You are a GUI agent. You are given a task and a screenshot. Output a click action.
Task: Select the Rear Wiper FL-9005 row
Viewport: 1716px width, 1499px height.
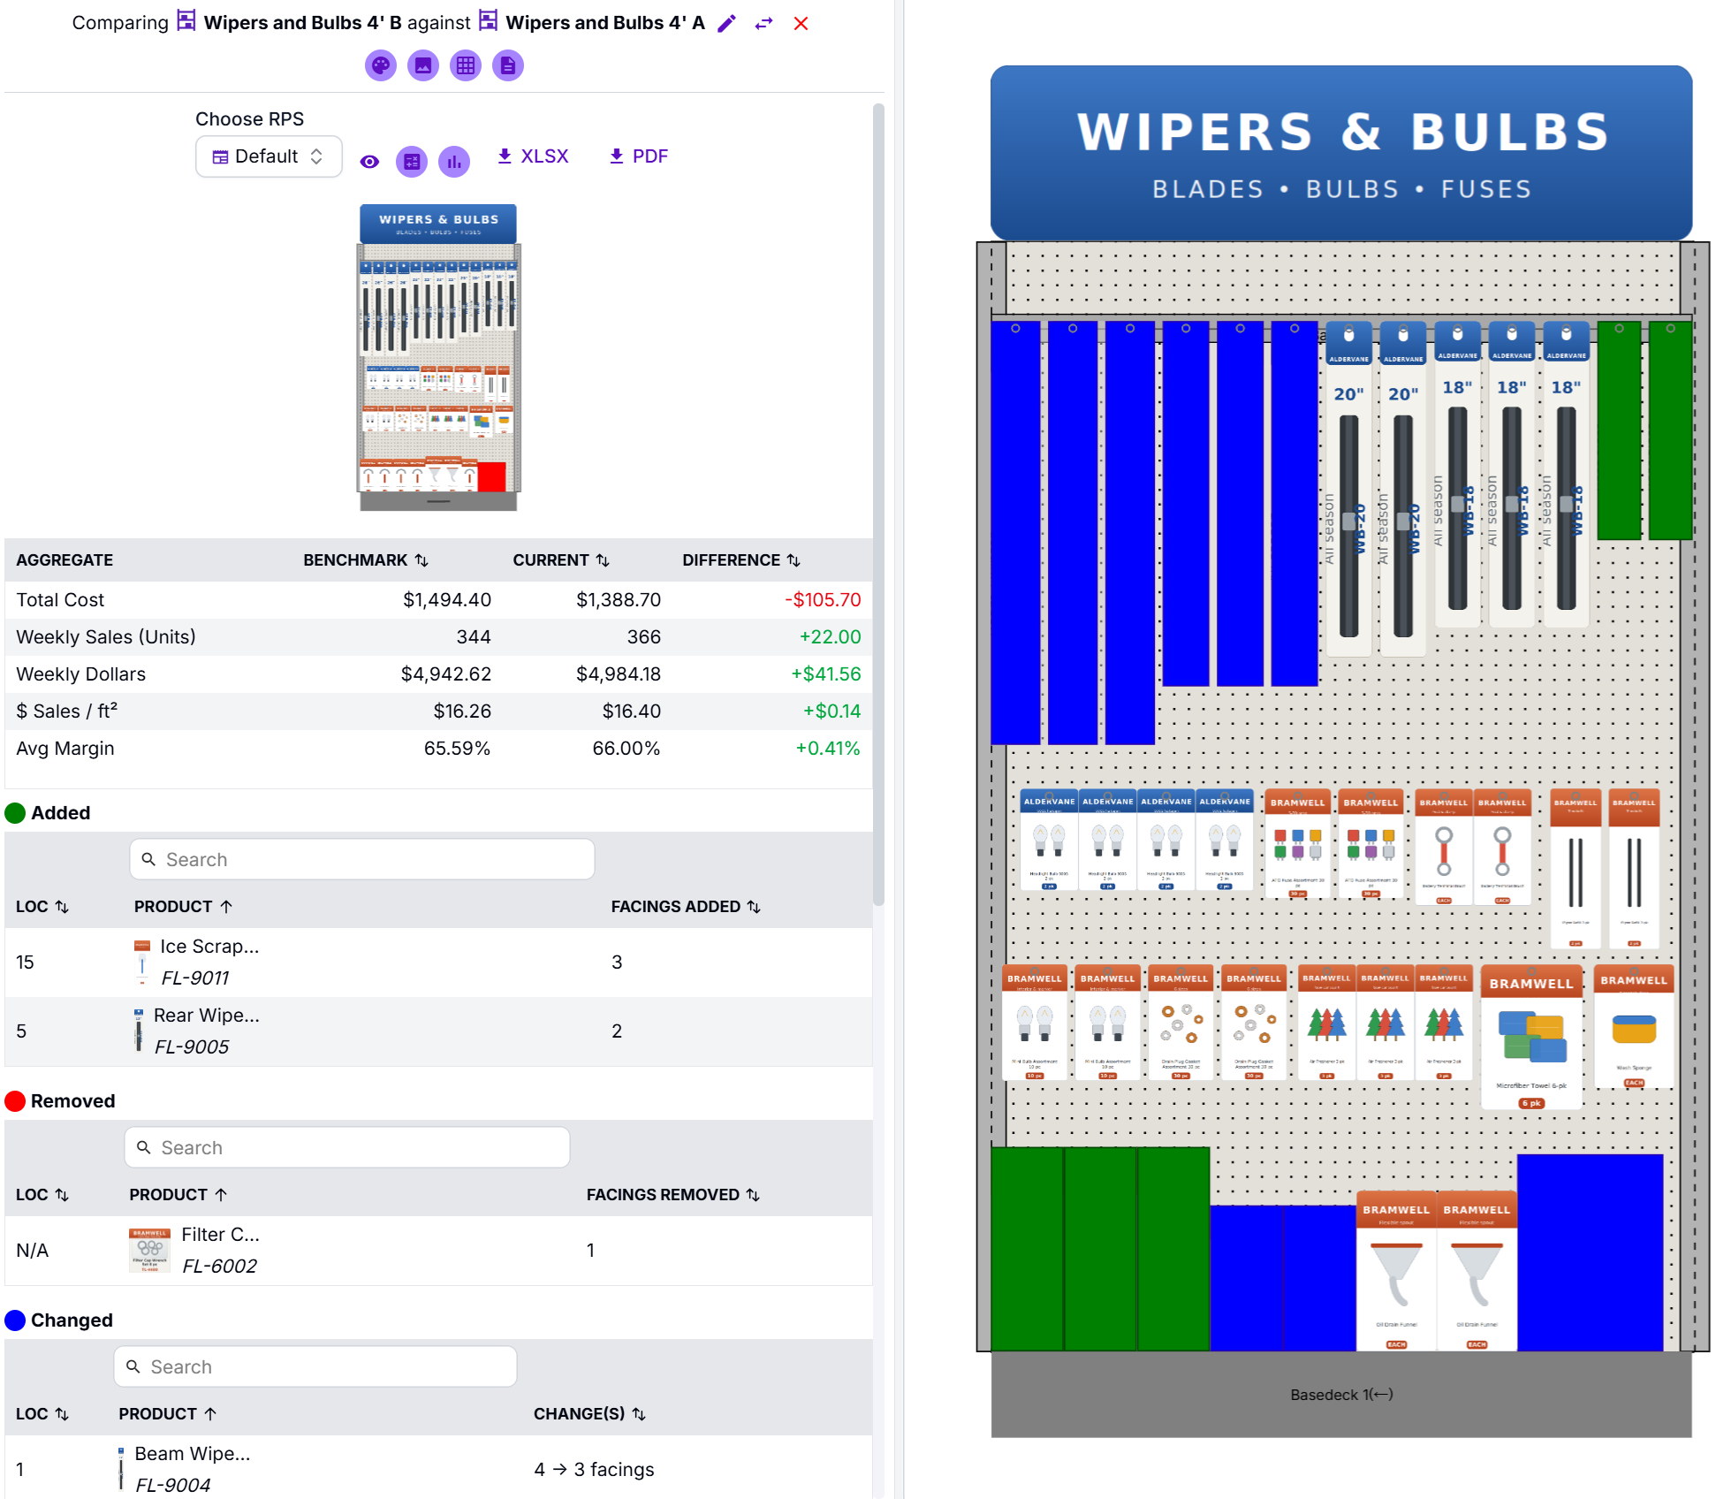coord(438,1031)
